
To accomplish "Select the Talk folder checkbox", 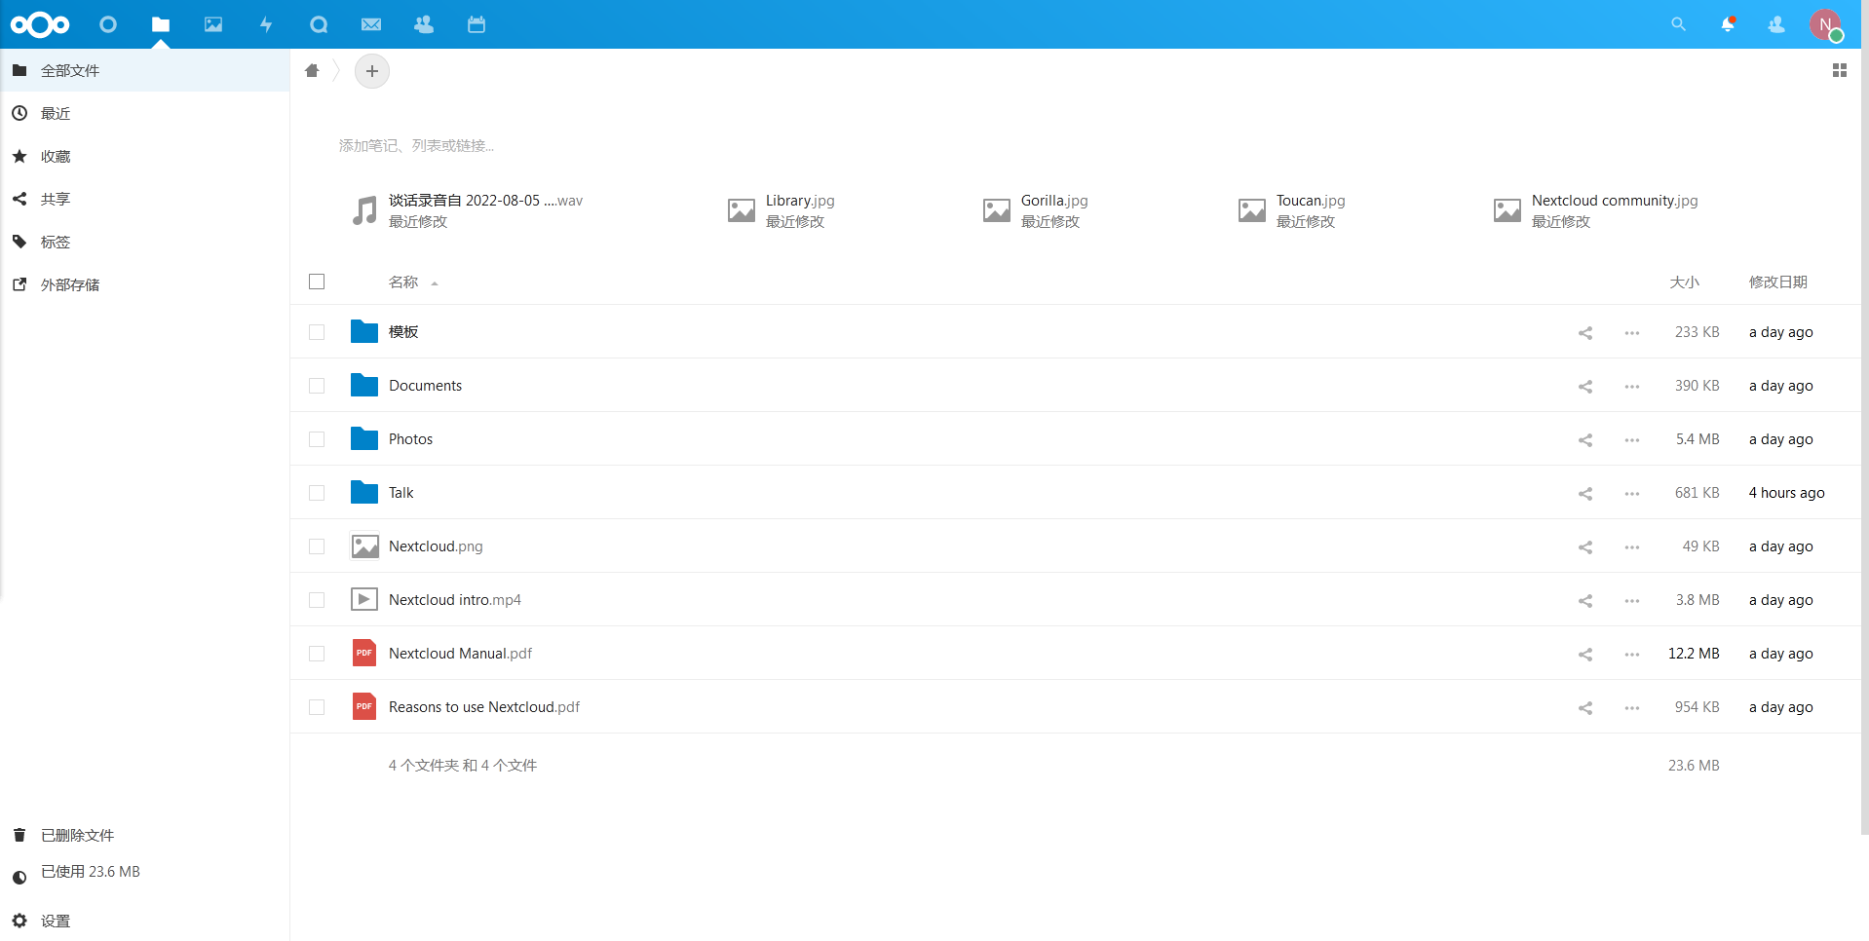I will pyautogui.click(x=317, y=493).
